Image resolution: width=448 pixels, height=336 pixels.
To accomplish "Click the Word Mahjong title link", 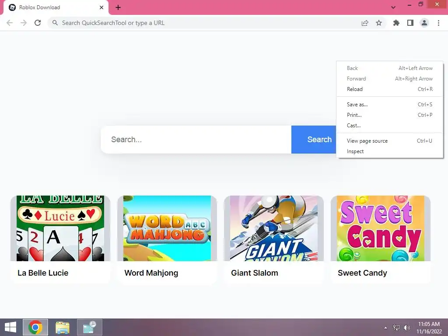I will (x=151, y=273).
